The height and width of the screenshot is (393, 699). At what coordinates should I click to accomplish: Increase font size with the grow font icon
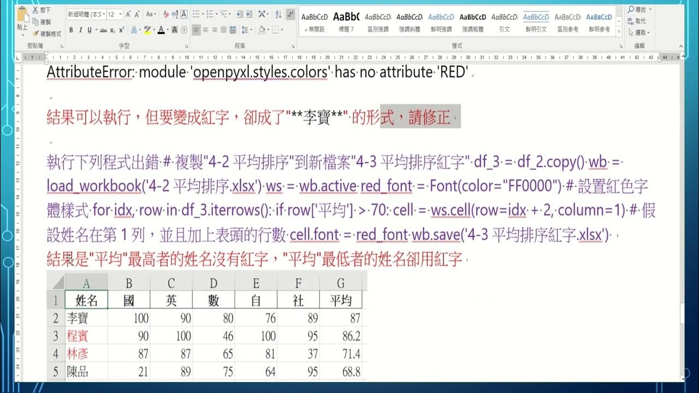point(128,14)
